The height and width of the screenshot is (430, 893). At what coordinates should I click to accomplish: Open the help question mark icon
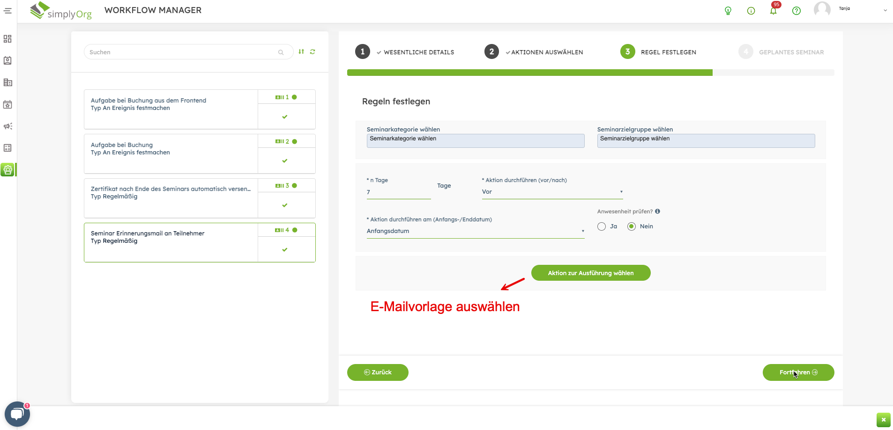click(x=796, y=11)
